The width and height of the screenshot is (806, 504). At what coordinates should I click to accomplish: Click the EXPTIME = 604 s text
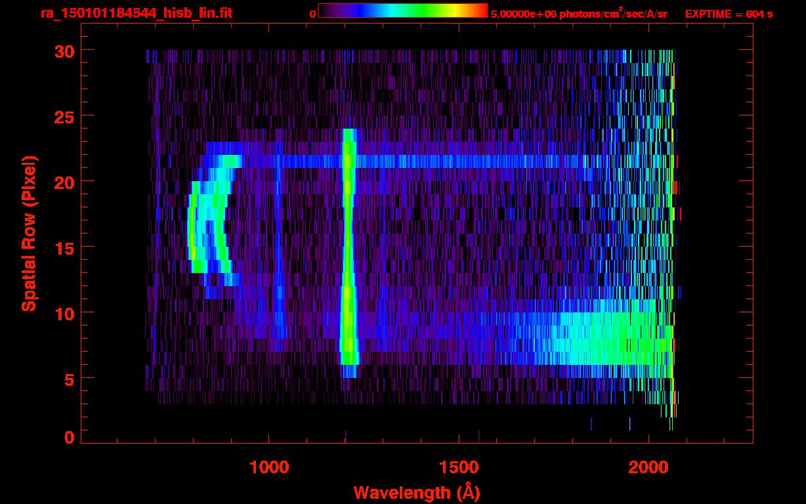729,14
